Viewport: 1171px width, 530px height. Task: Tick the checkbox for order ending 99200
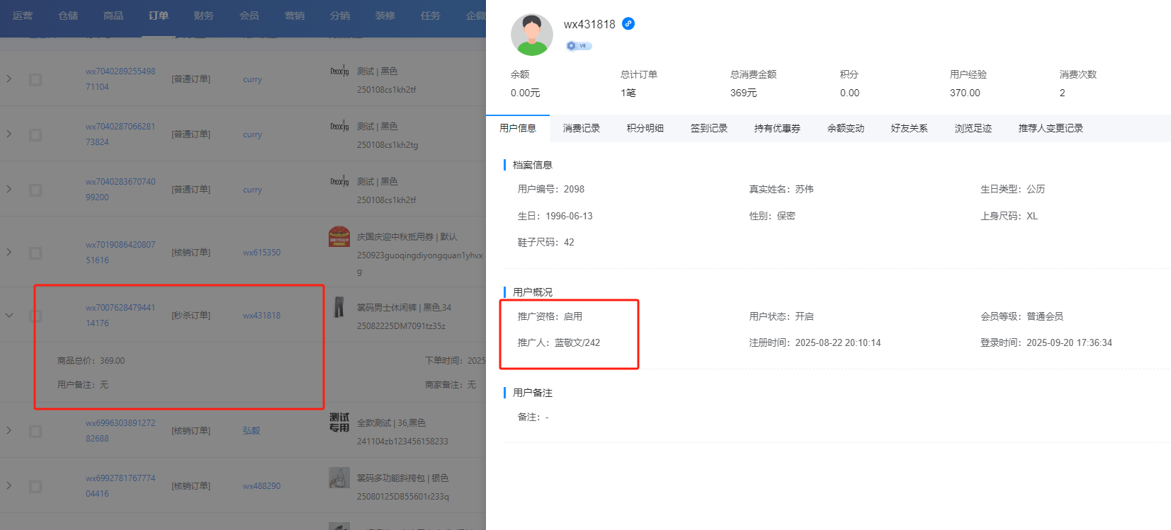[35, 190]
